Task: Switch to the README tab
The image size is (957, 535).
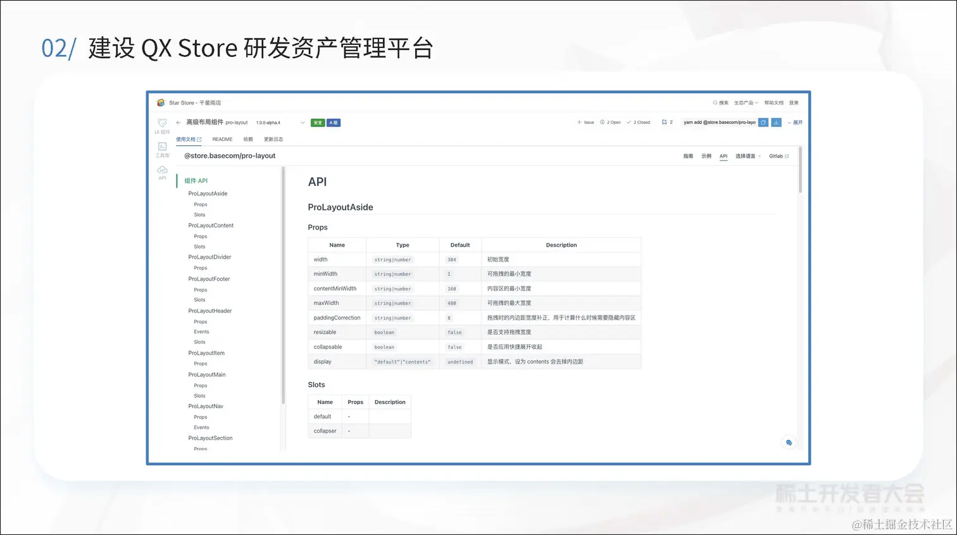Action: coord(222,139)
